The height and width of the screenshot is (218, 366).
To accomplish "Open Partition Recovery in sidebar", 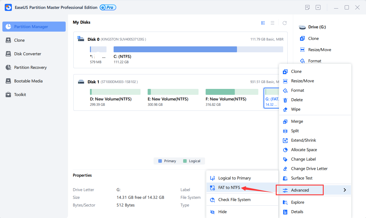I will point(30,67).
